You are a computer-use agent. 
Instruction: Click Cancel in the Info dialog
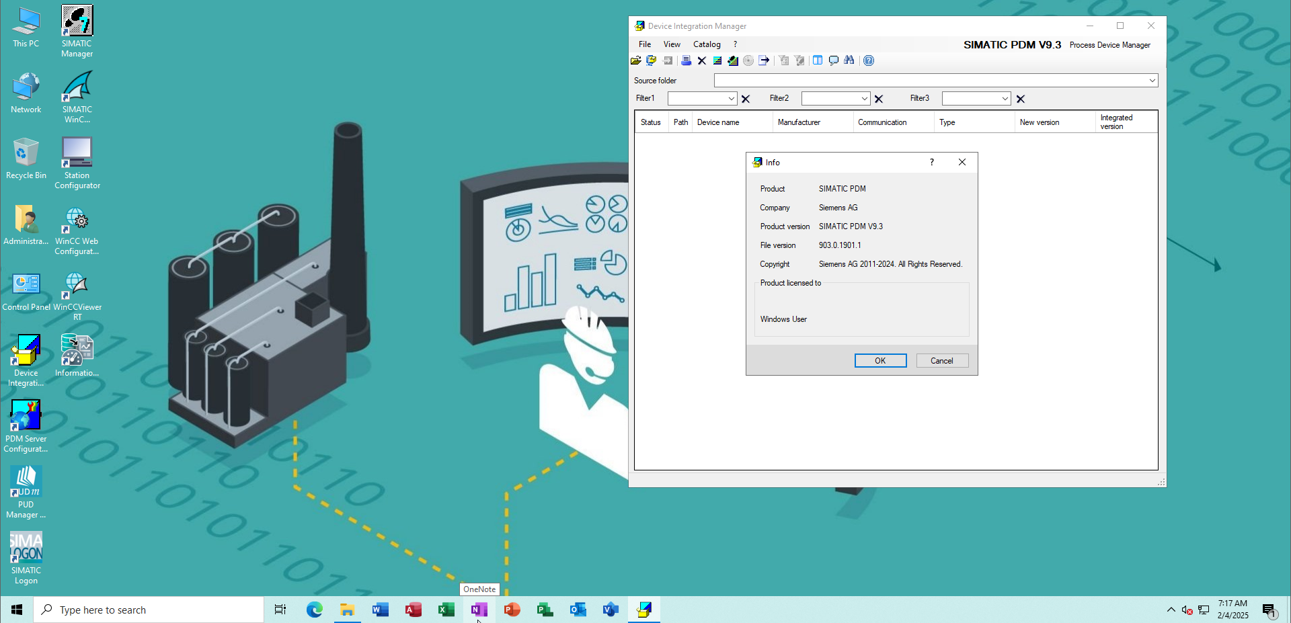tap(942, 361)
